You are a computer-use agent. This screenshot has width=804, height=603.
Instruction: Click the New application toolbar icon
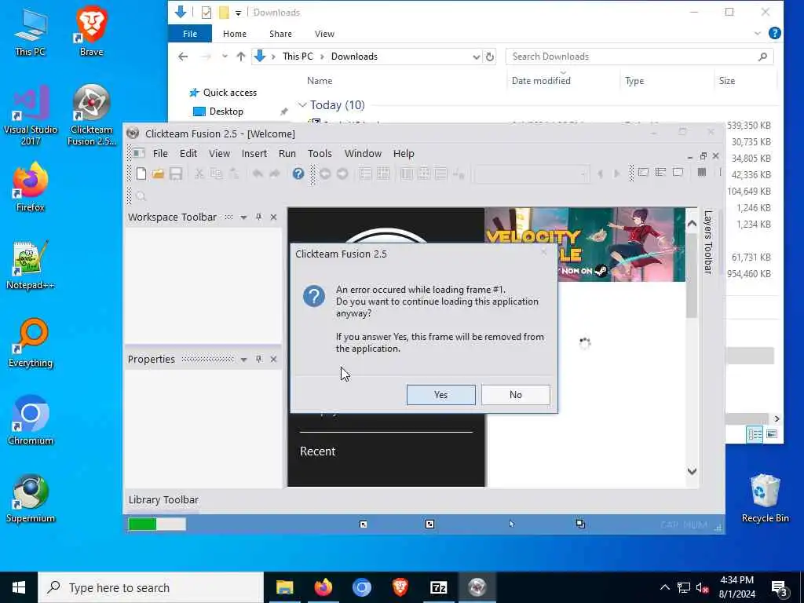141,174
